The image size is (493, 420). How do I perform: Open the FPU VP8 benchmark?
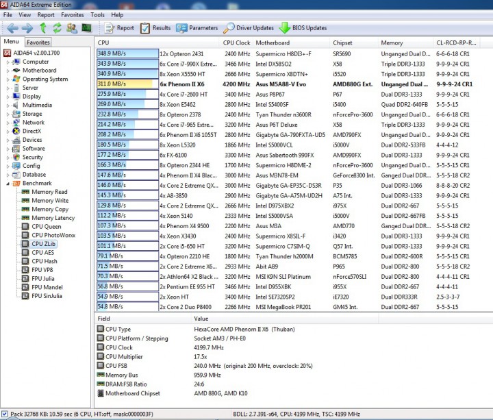[x=42, y=270]
